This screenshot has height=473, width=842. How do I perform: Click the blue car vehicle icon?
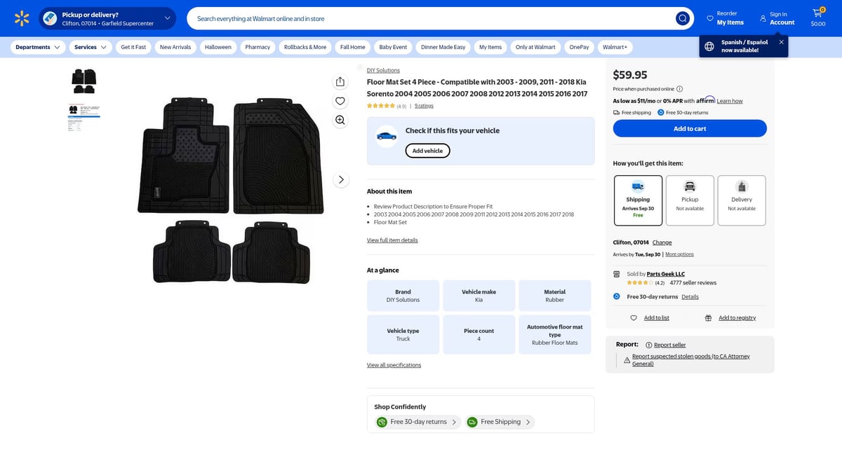coord(387,135)
